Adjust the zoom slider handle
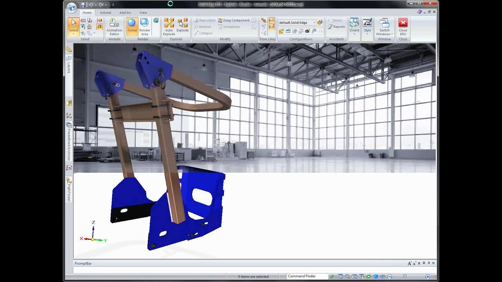Image resolution: width=502 pixels, height=282 pixels. coord(405,277)
